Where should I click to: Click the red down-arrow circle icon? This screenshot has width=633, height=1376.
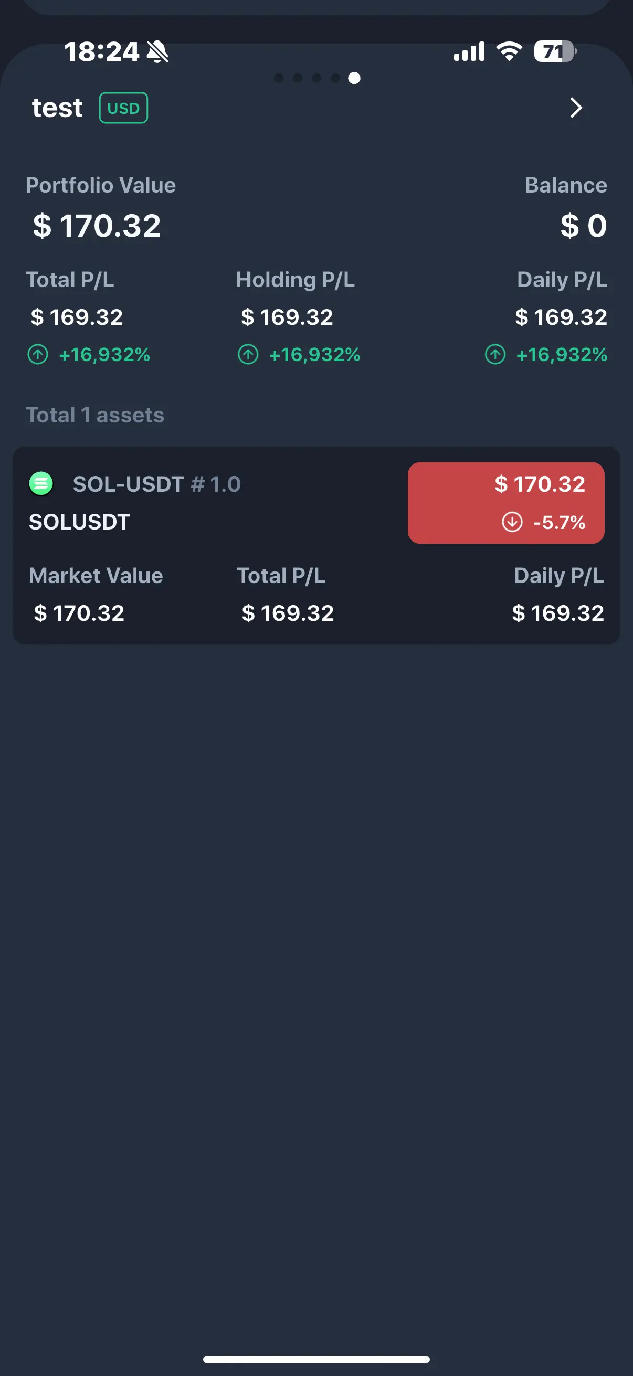coord(512,522)
